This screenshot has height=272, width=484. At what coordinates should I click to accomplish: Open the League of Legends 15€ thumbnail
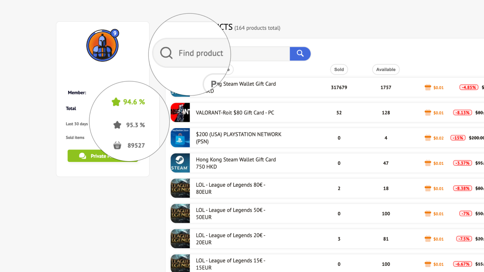(x=180, y=263)
